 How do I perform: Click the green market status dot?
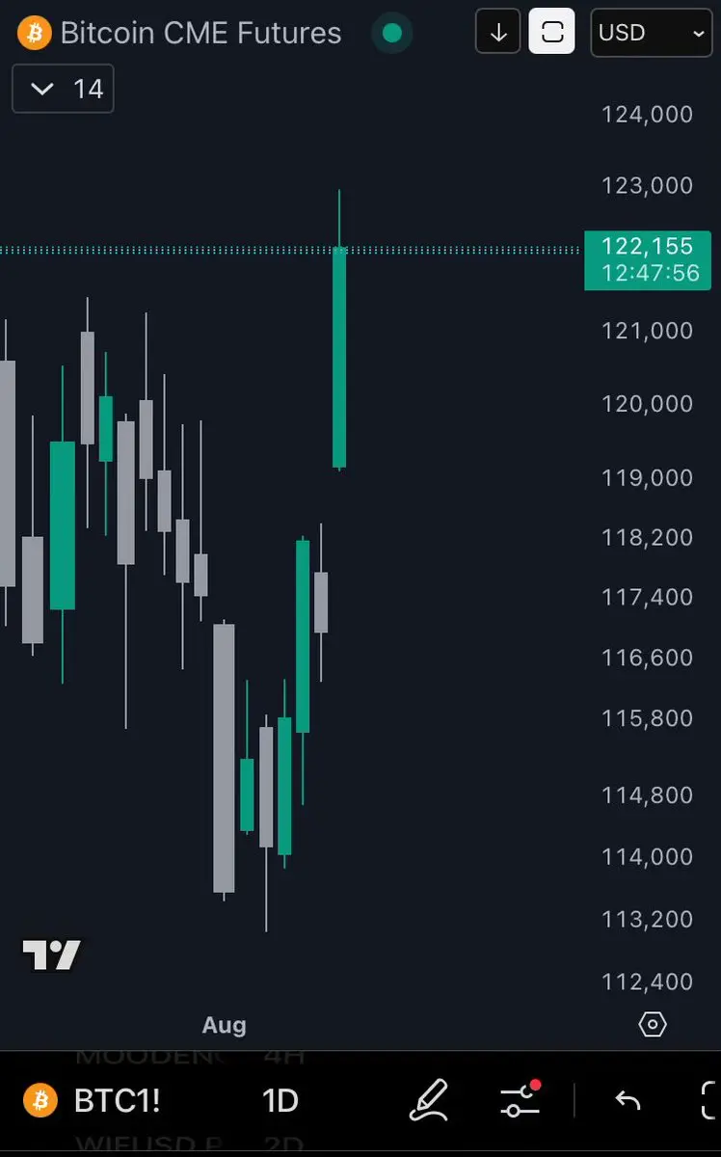pyautogui.click(x=391, y=33)
